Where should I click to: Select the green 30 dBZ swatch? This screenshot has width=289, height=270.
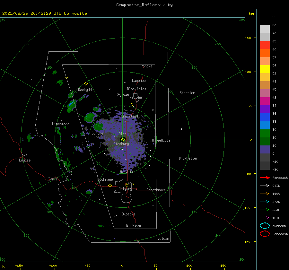[265, 133]
